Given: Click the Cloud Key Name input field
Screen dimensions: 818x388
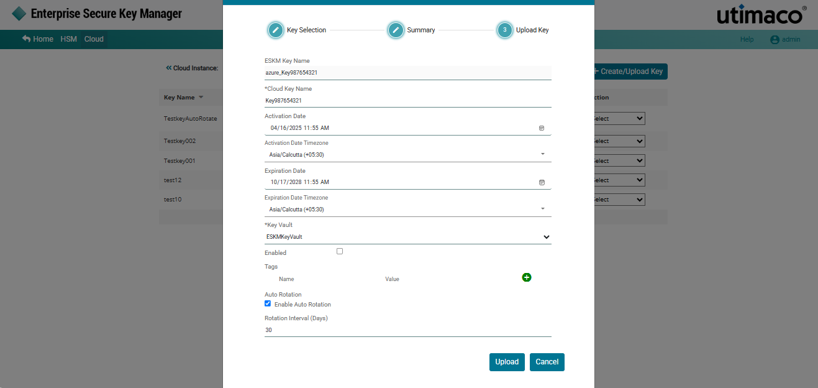Looking at the screenshot, I should pos(408,101).
